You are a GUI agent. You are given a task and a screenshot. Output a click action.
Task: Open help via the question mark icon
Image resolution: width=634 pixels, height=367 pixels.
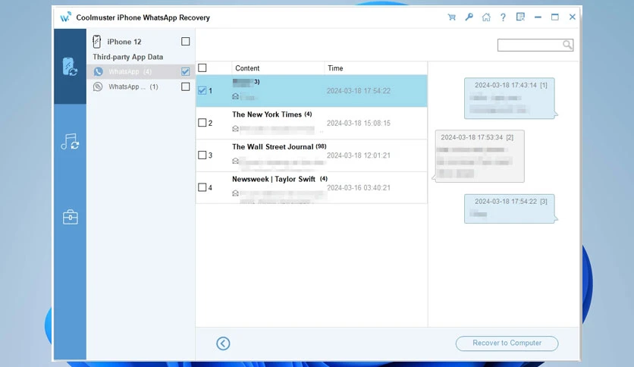[x=503, y=17]
